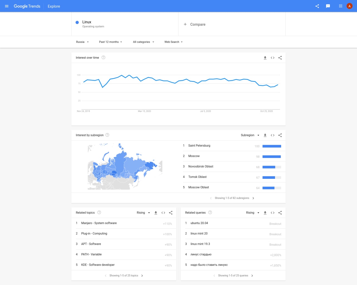
Task: Open KDE - Software developer topic
Action: (x=124, y=265)
